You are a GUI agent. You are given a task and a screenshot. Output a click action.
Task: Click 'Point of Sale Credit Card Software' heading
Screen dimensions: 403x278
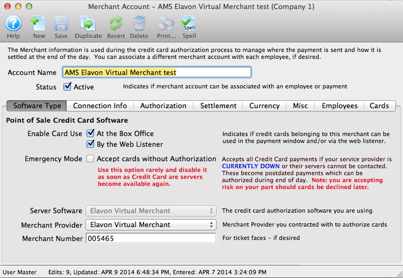coord(67,120)
